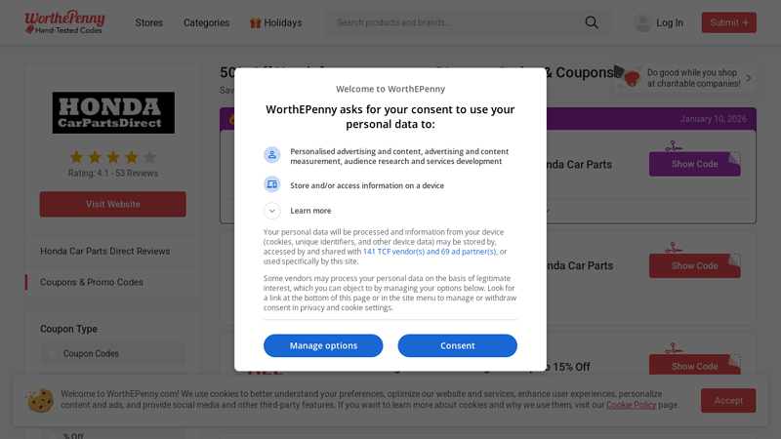The image size is (781, 439).
Task: Click the cookie icon in banner
Action: [40, 400]
